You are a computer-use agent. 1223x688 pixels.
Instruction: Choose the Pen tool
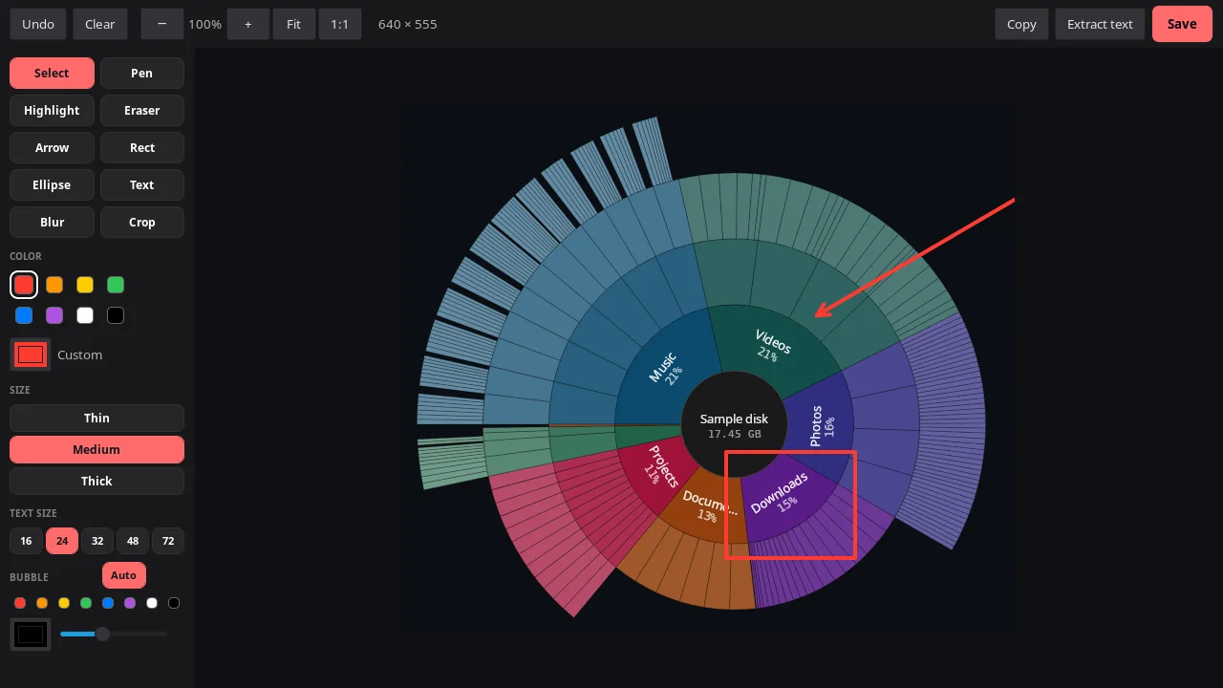pos(142,73)
